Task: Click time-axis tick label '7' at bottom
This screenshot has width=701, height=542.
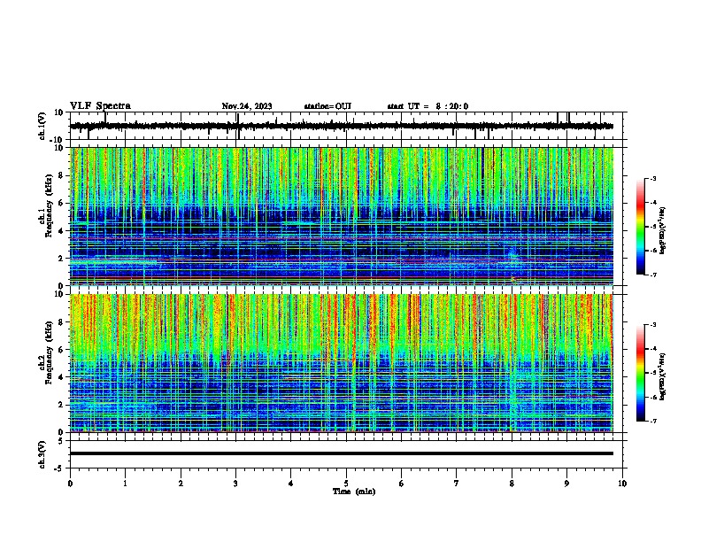Action: (457, 484)
